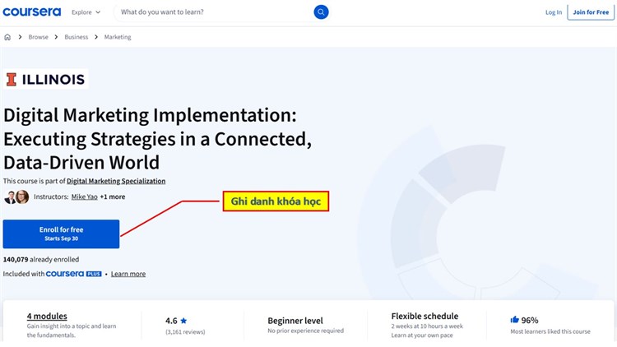The width and height of the screenshot is (617, 347).
Task: Click the blue star rating icon
Action: click(183, 321)
